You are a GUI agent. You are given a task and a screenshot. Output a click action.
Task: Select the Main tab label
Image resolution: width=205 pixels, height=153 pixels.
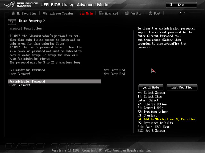[89, 13]
